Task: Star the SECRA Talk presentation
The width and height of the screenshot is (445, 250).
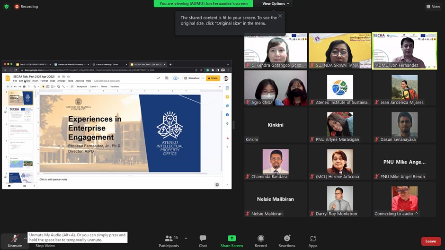Action: (59, 77)
